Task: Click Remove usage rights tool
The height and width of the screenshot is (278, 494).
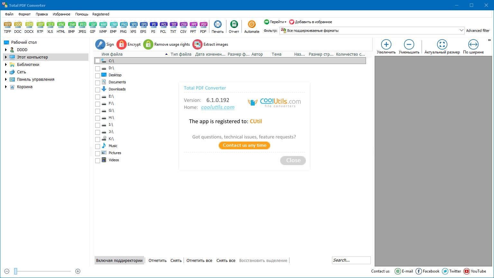Action: pyautogui.click(x=167, y=44)
